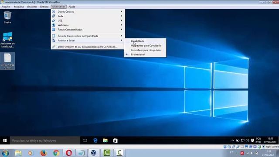
Task: Close the Dispositivos menu
Action: [59, 7]
